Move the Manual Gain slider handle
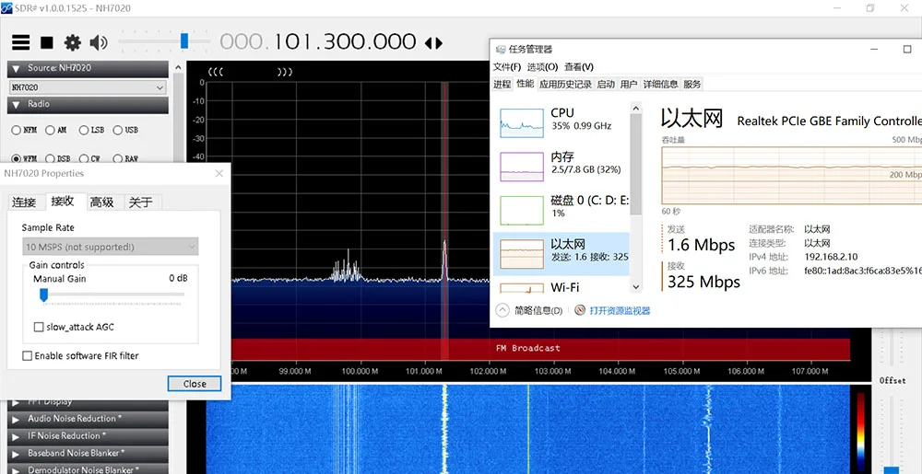This screenshot has width=922, height=474. tap(43, 295)
